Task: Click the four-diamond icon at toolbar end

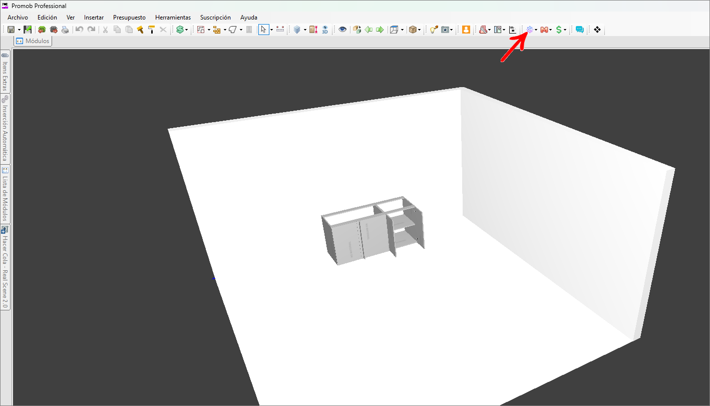Action: 597,30
